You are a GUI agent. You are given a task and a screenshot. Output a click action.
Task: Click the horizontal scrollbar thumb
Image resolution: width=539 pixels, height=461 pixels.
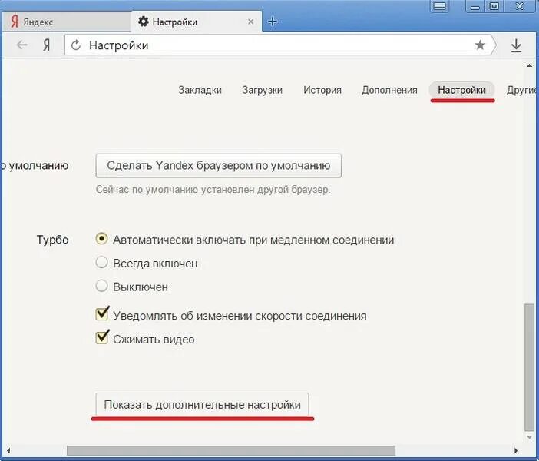pos(231,450)
